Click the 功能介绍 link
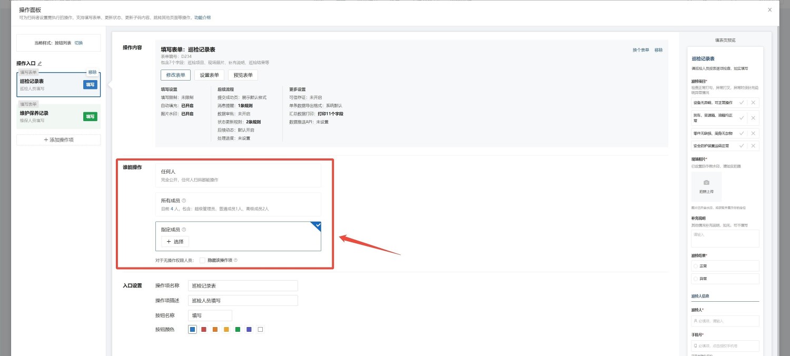790x356 pixels. tap(202, 17)
